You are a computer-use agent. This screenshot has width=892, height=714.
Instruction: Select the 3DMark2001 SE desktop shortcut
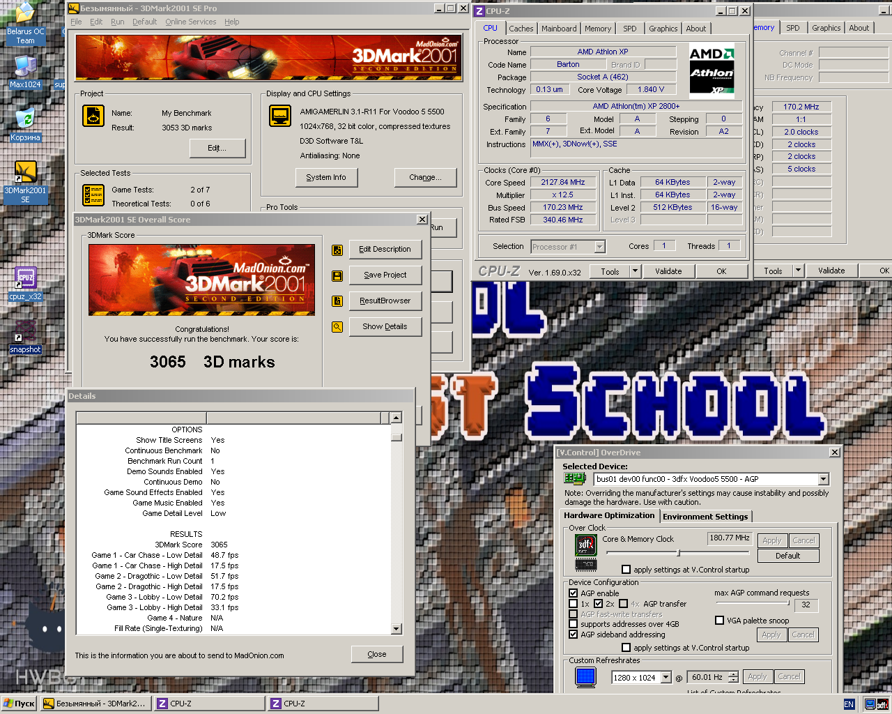coord(25,183)
